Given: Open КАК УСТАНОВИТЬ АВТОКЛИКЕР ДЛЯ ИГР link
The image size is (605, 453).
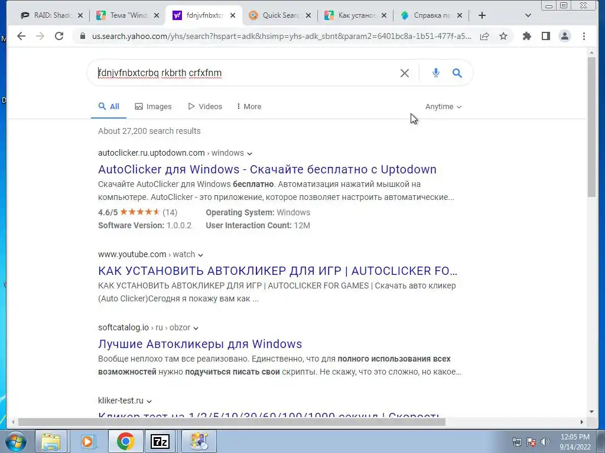Looking at the screenshot, I should [278, 271].
